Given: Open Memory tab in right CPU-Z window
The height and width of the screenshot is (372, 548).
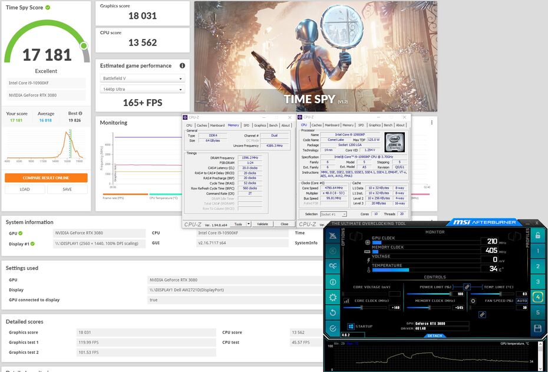Looking at the screenshot, I should click(348, 125).
